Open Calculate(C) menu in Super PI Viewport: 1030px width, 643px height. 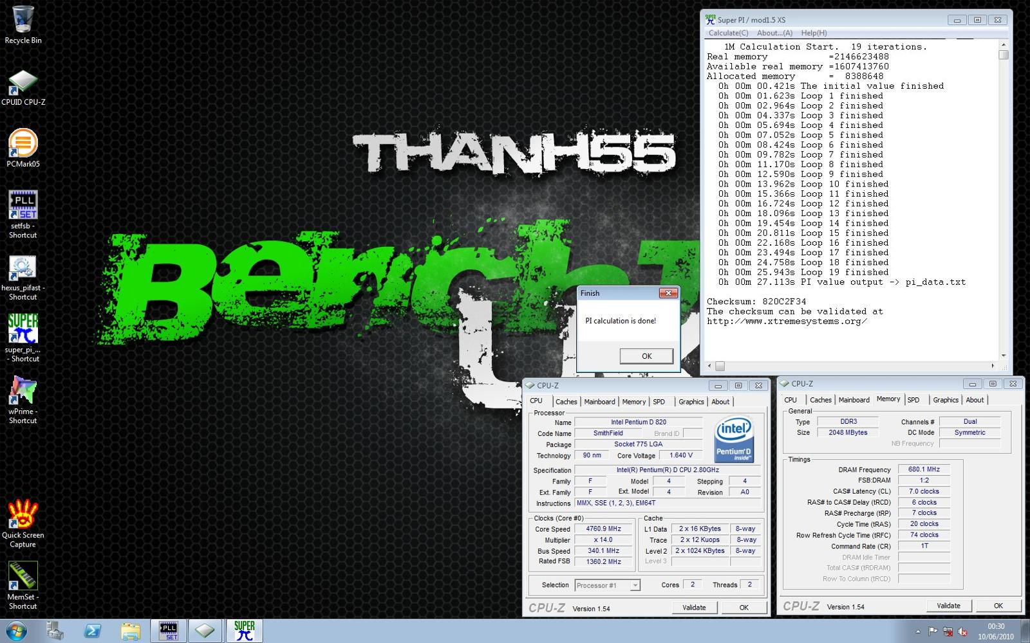[728, 33]
